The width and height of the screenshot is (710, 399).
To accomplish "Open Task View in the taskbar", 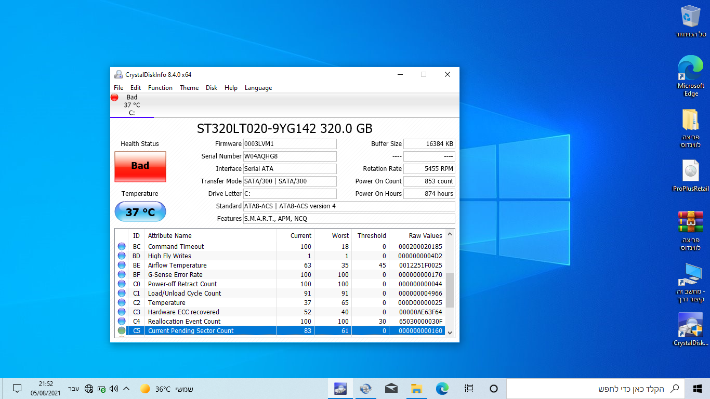I will pos(469,389).
